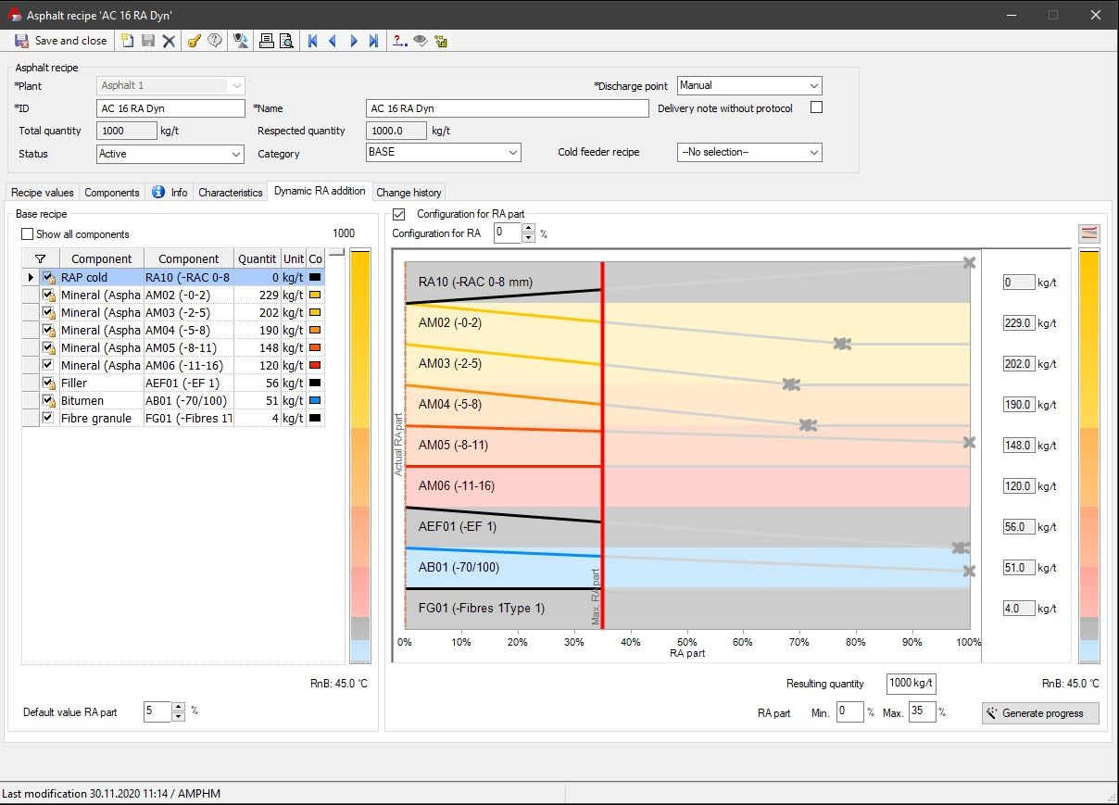The image size is (1119, 805).
Task: Click the Generate progress button
Action: point(1040,713)
